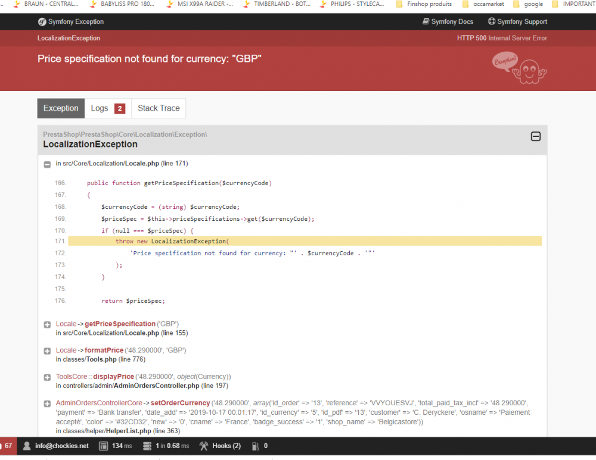This screenshot has width=596, height=460.
Task: Open the google bookmark folder
Action: click(528, 4)
